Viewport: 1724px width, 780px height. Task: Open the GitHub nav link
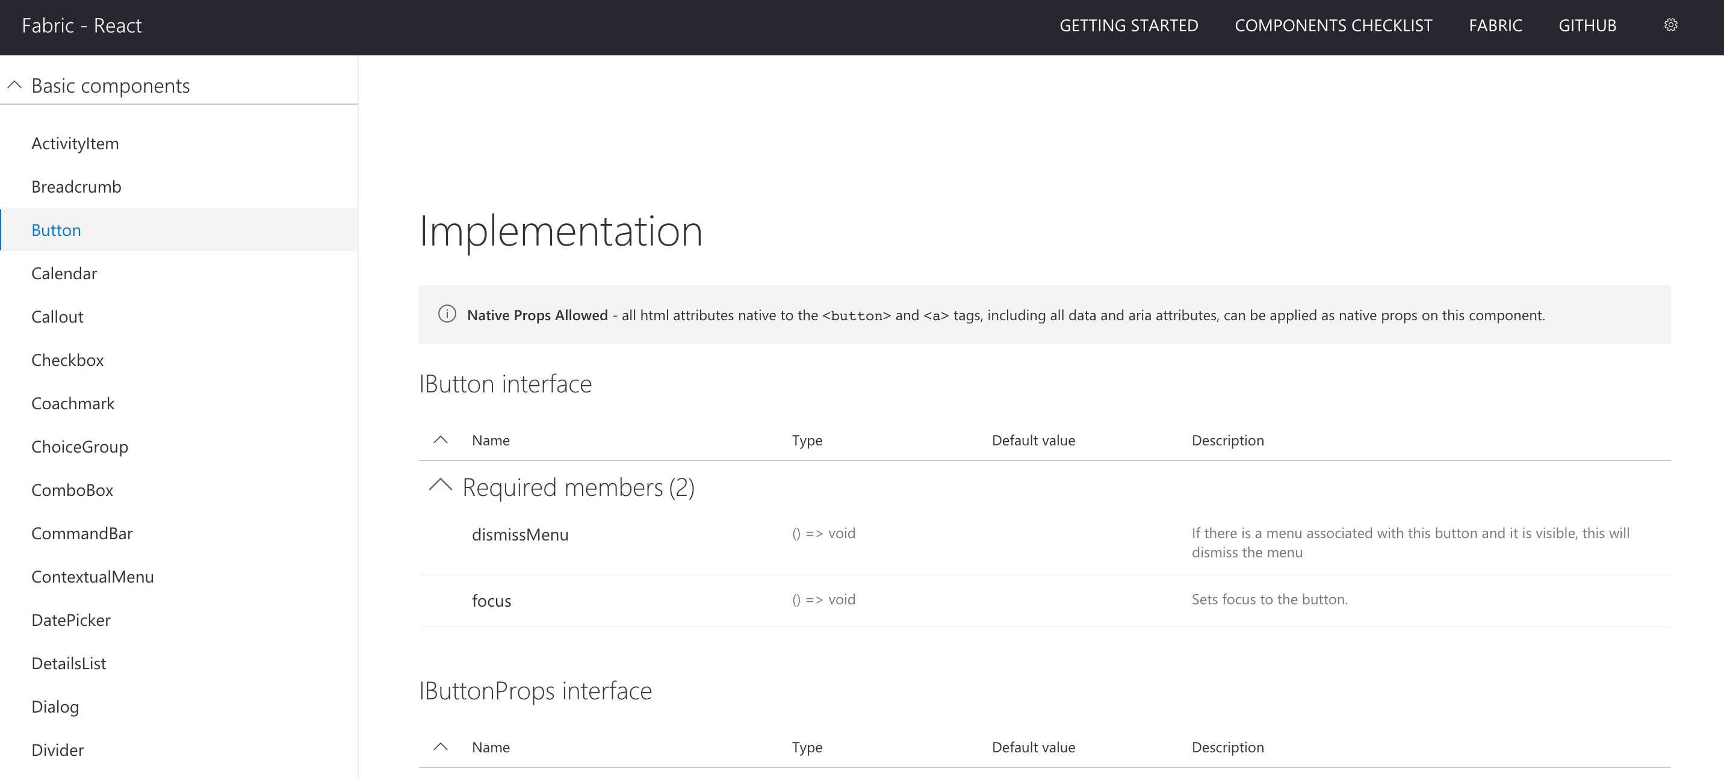click(x=1587, y=25)
